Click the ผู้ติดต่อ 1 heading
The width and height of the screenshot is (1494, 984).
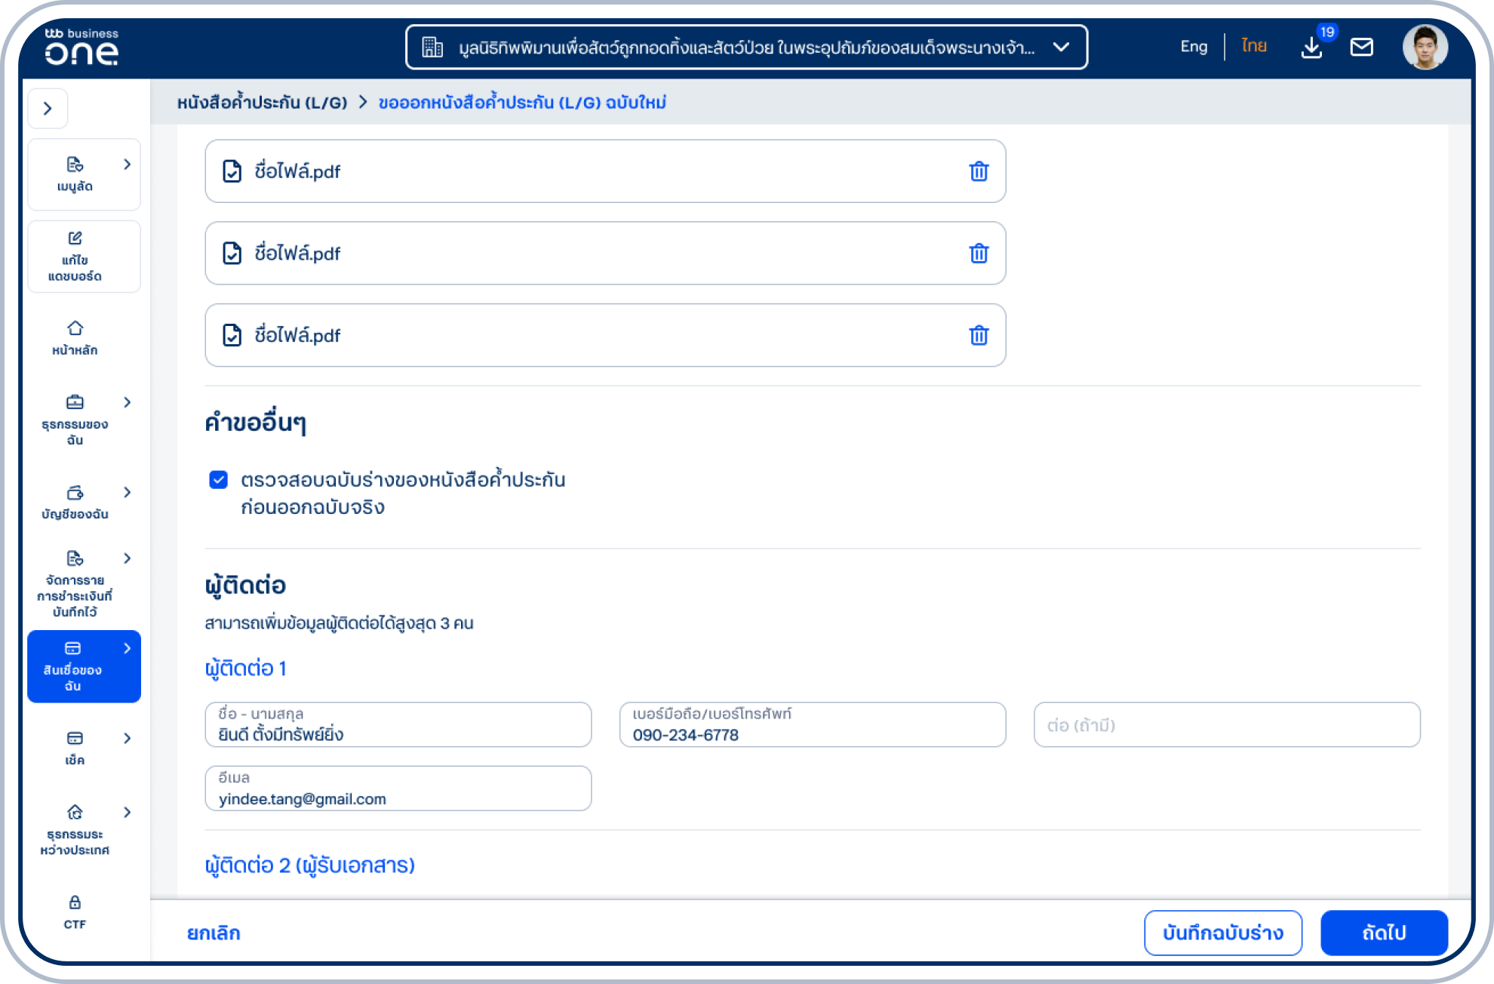[245, 669]
